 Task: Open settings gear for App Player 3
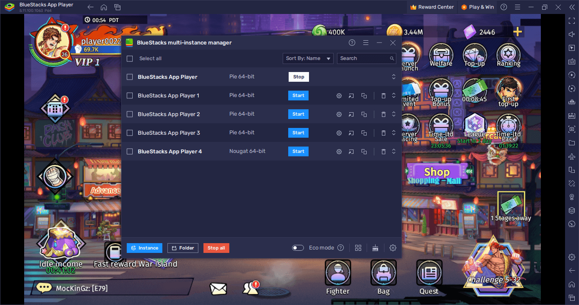point(339,133)
